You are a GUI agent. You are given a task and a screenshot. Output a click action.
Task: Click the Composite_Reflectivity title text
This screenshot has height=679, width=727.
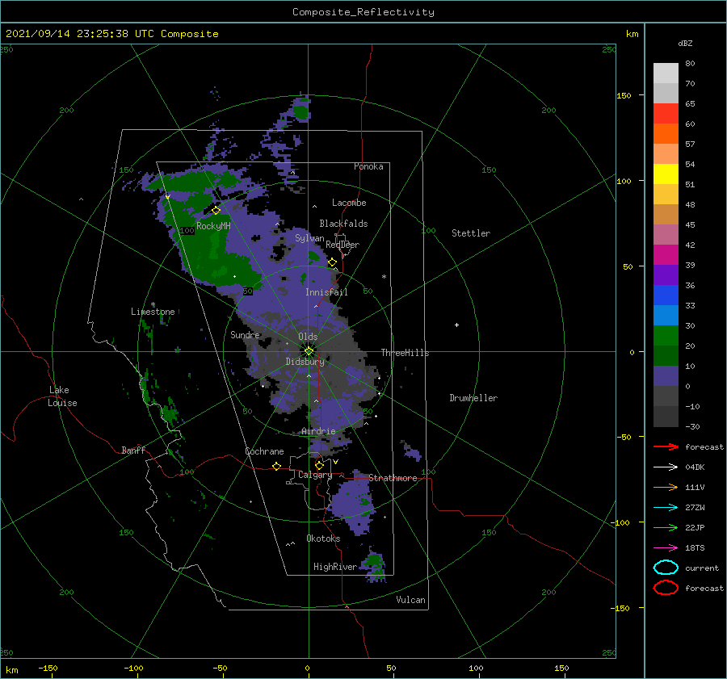pyautogui.click(x=363, y=12)
